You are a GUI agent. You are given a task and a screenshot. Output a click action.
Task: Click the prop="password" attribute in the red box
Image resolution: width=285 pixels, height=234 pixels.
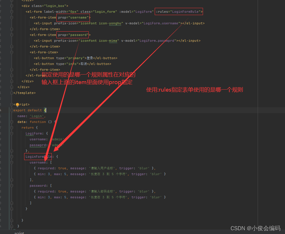click(x=72, y=35)
